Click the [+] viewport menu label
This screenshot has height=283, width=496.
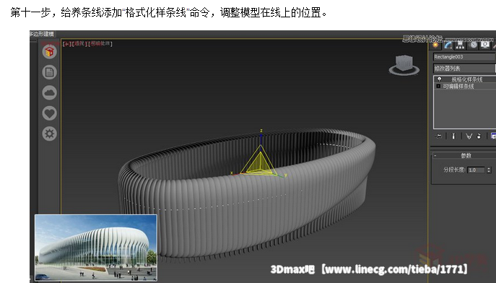66,44
